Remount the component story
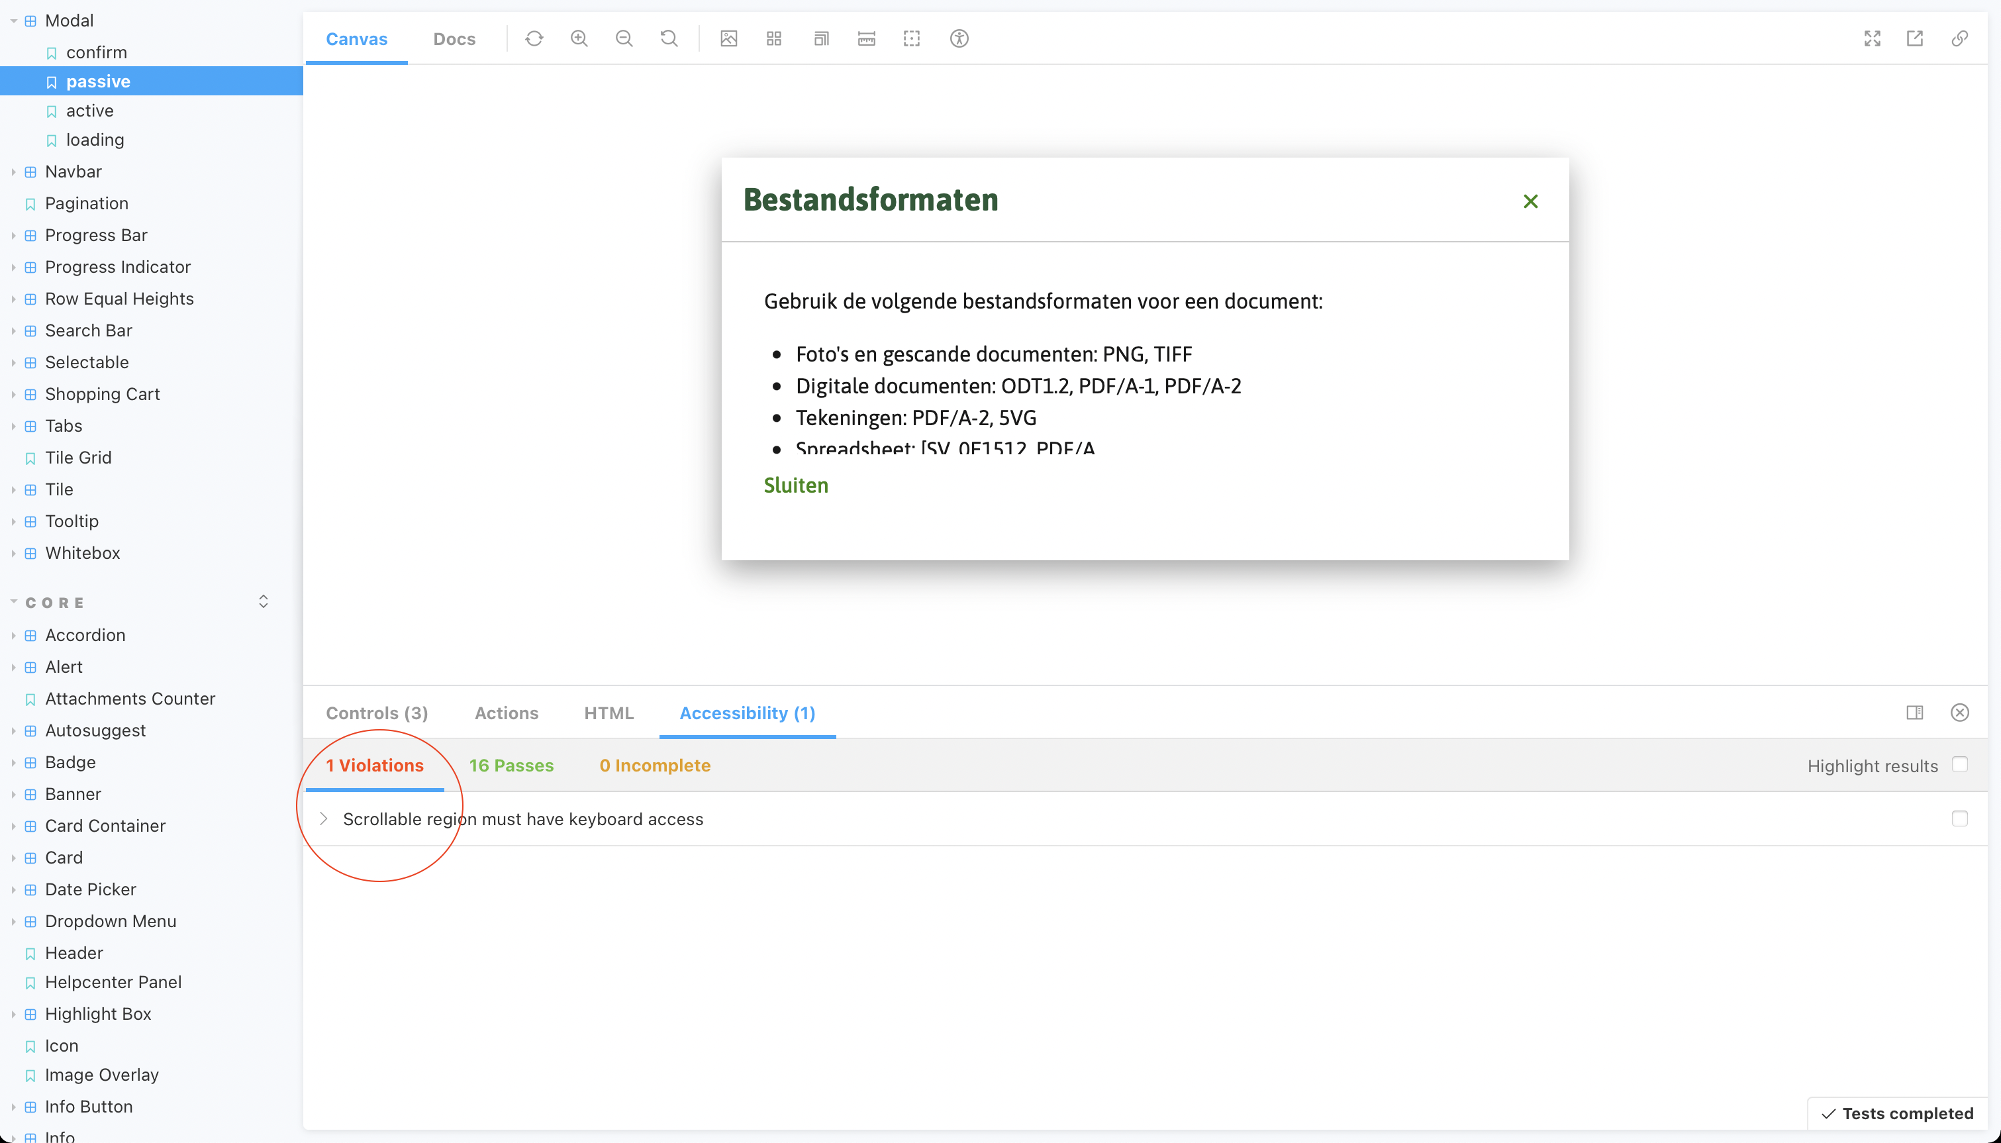Viewport: 2001px width, 1143px height. pyautogui.click(x=534, y=38)
